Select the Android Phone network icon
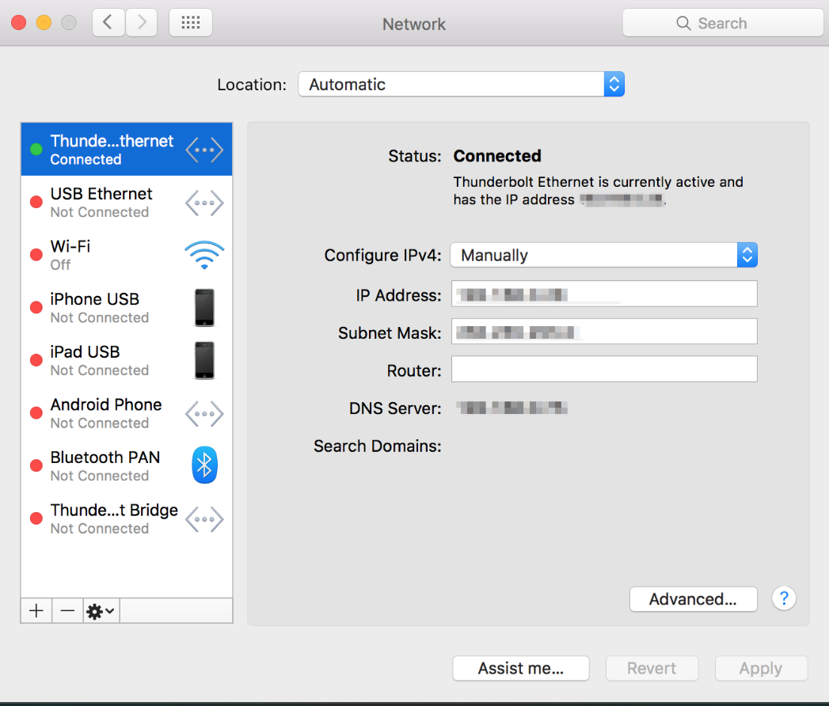Viewport: 829px width, 706px height. tap(204, 413)
